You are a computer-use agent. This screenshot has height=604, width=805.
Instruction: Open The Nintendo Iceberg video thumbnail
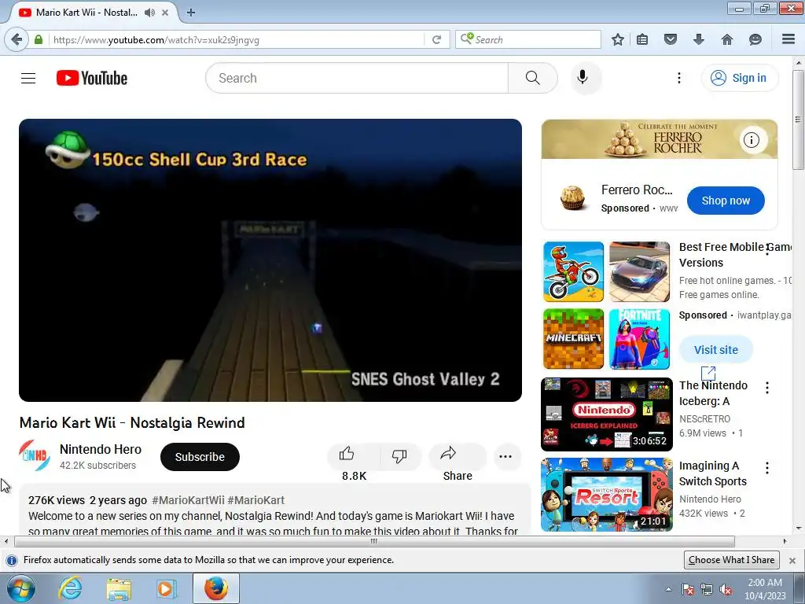pos(606,414)
